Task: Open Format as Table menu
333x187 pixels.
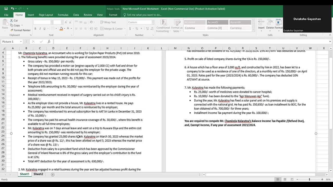Action: point(177,26)
